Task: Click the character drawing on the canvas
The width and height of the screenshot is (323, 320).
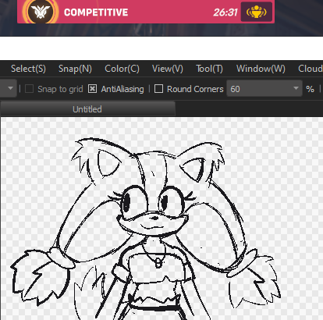Action: [x=146, y=229]
